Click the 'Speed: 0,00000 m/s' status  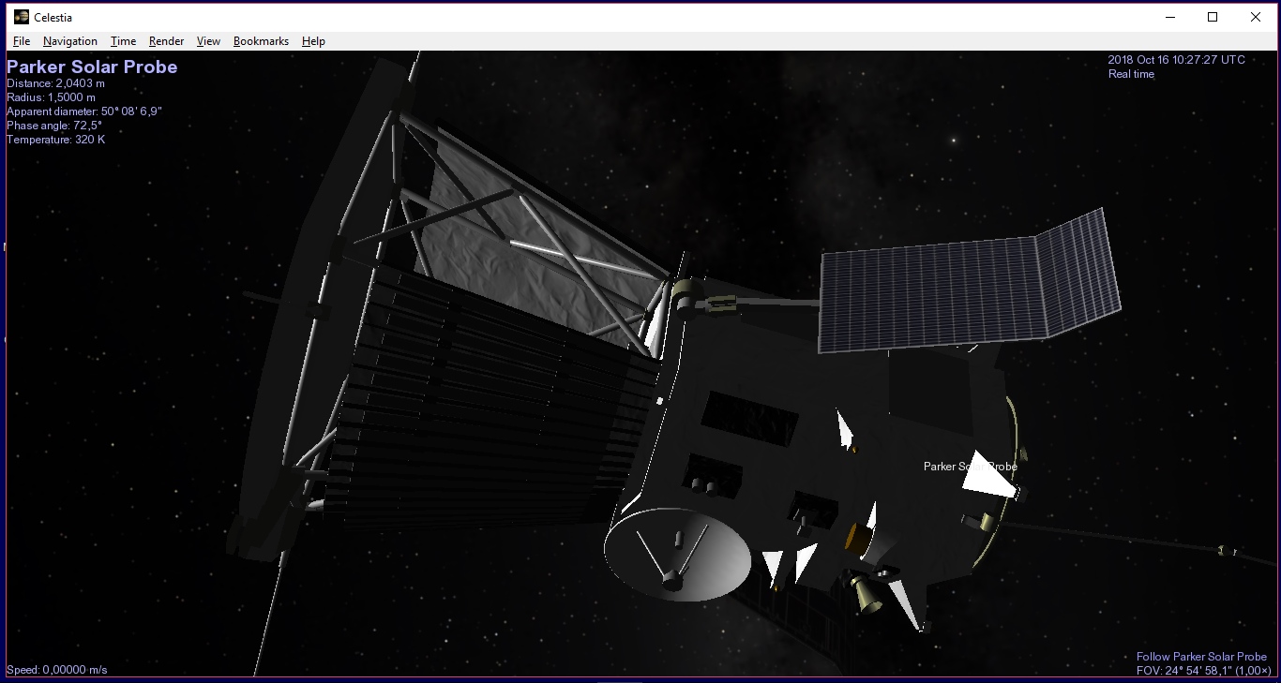pos(57,670)
